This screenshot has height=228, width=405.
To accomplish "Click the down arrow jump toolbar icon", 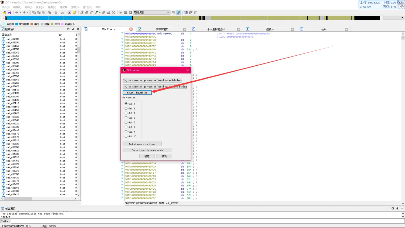I will pyautogui.click(x=56, y=12).
